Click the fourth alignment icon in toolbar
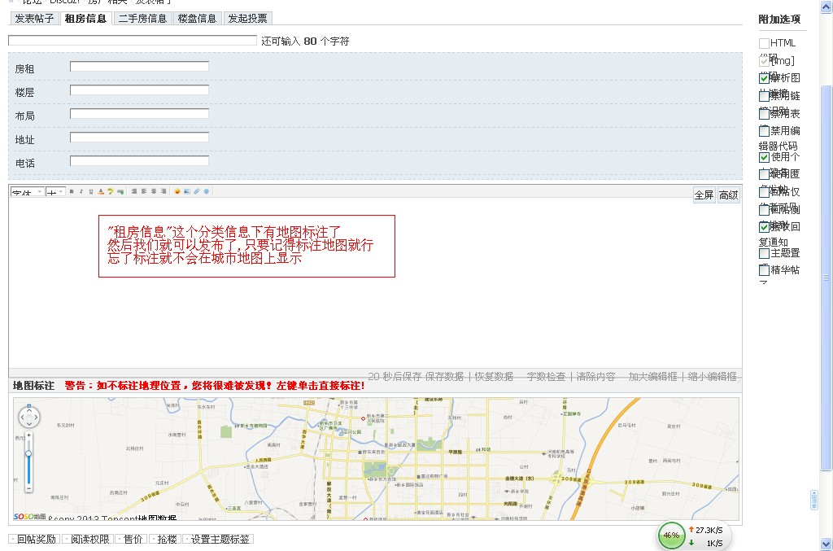The image size is (833, 551). point(164,191)
